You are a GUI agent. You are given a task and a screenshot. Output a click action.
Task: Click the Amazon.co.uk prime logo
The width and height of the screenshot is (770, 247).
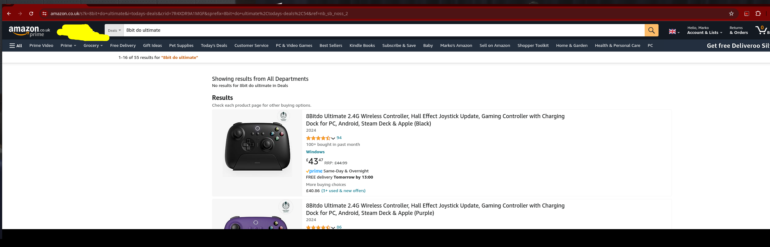pos(29,31)
